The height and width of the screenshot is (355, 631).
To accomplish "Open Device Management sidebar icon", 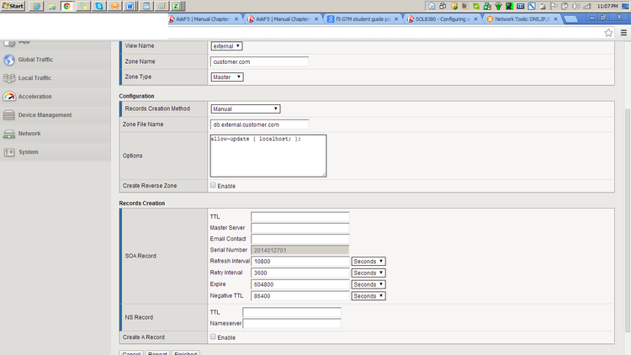I will pos(10,115).
